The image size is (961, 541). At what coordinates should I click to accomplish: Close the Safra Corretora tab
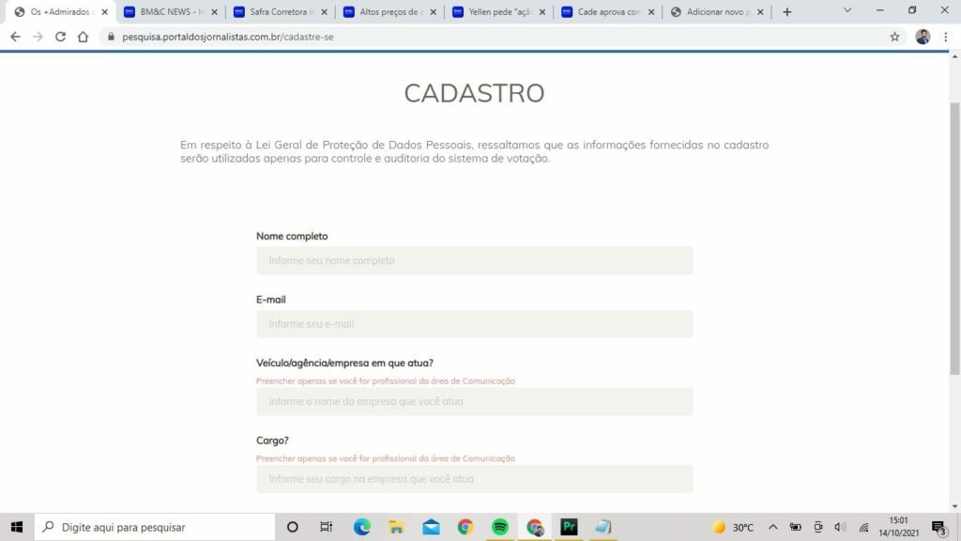[324, 12]
